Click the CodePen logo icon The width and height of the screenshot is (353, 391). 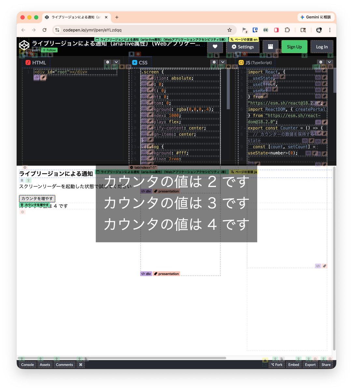point(24,45)
